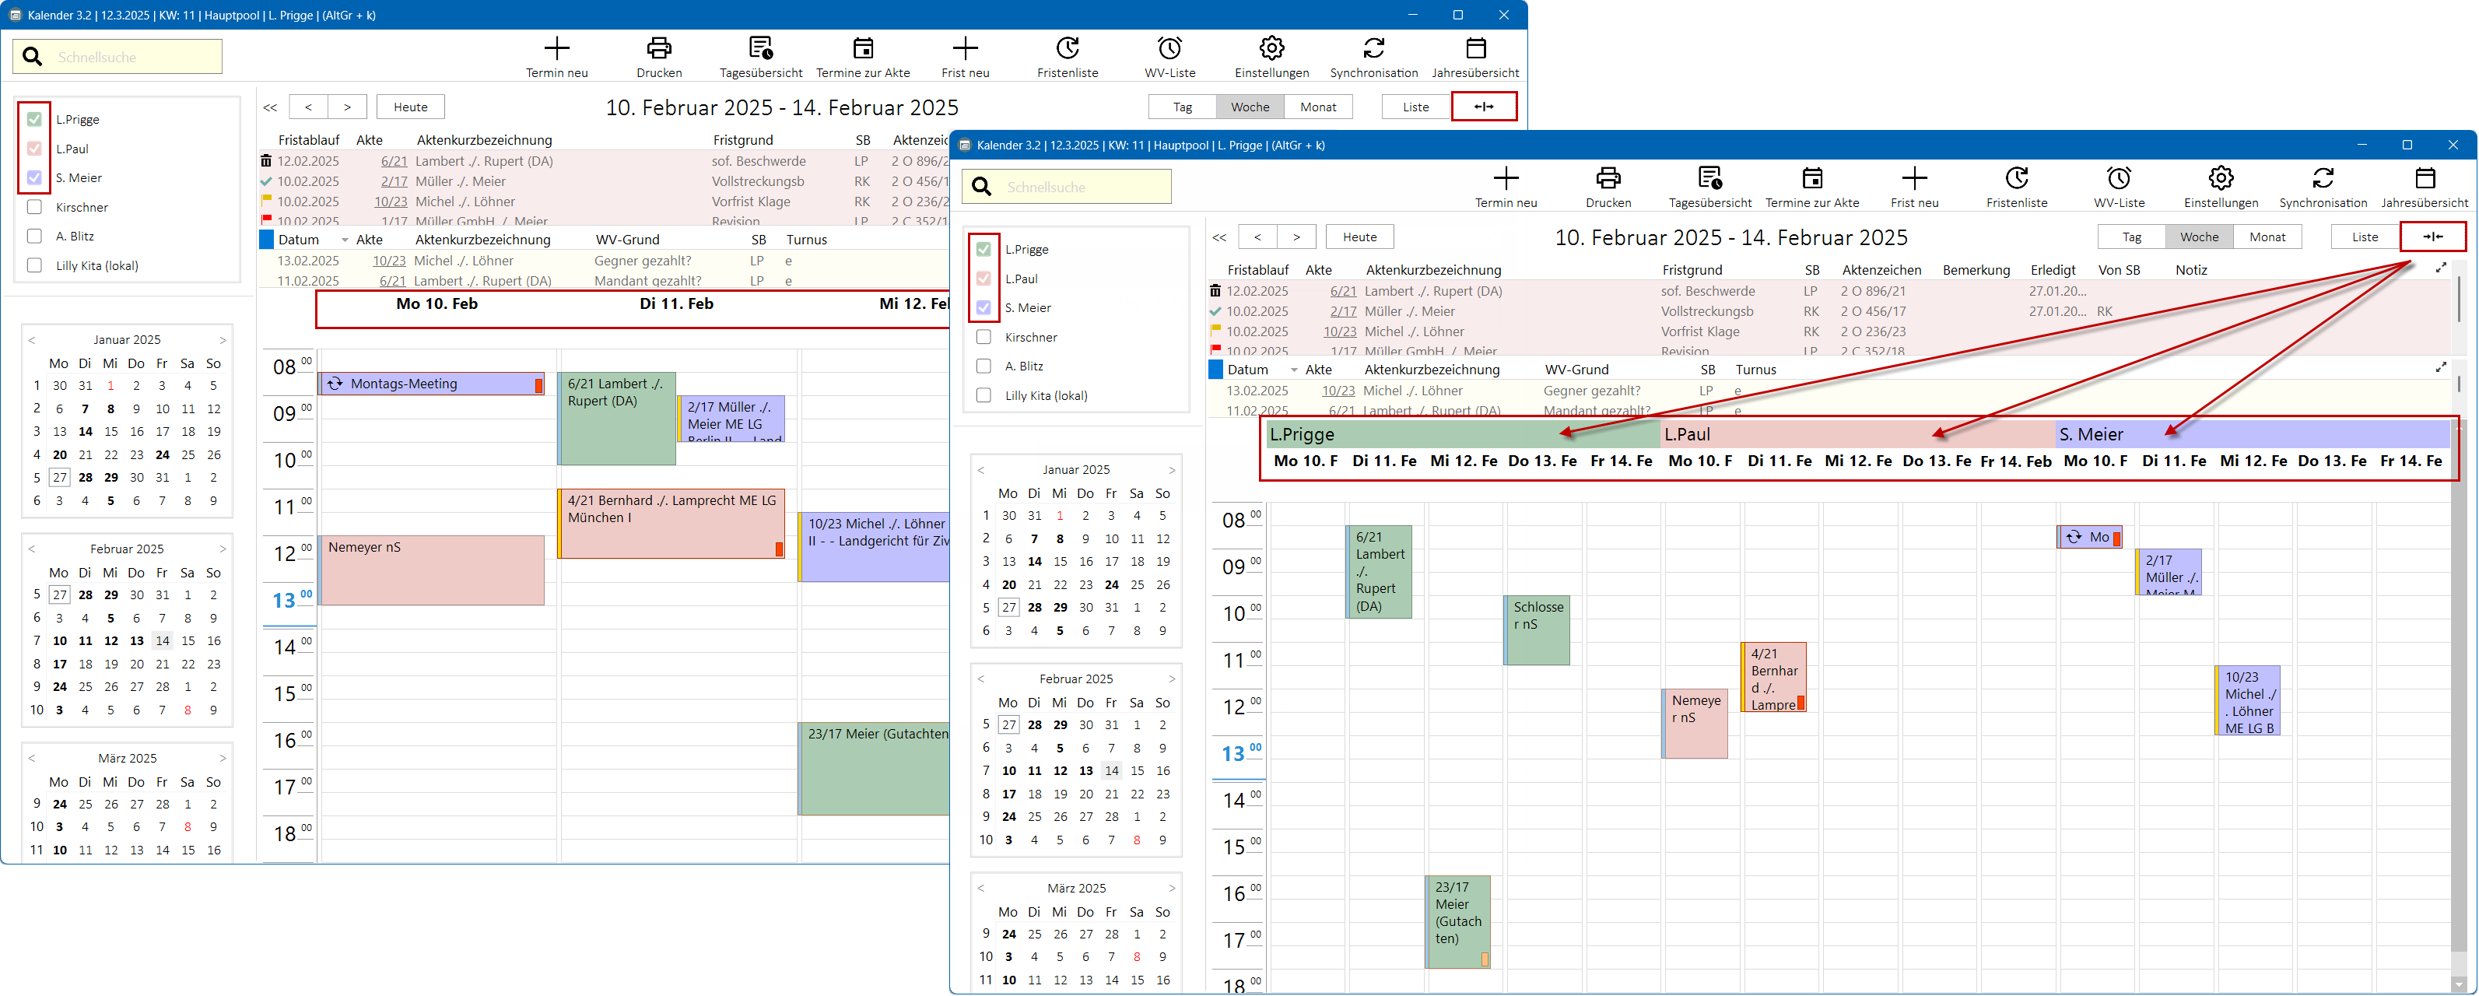Click Drucken icon in back window
2479x996 pixels.
(659, 48)
